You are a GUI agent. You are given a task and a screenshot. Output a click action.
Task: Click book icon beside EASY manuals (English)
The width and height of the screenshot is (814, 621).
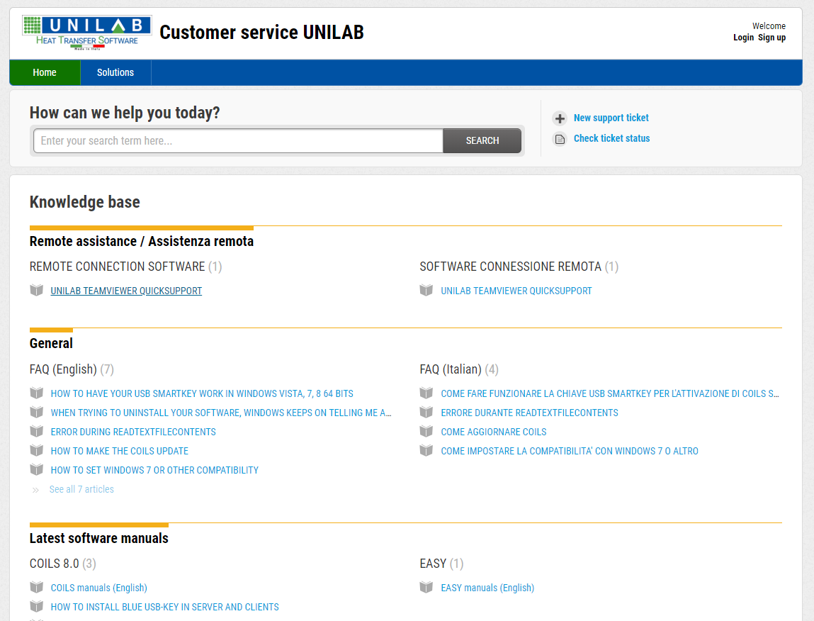(x=426, y=587)
